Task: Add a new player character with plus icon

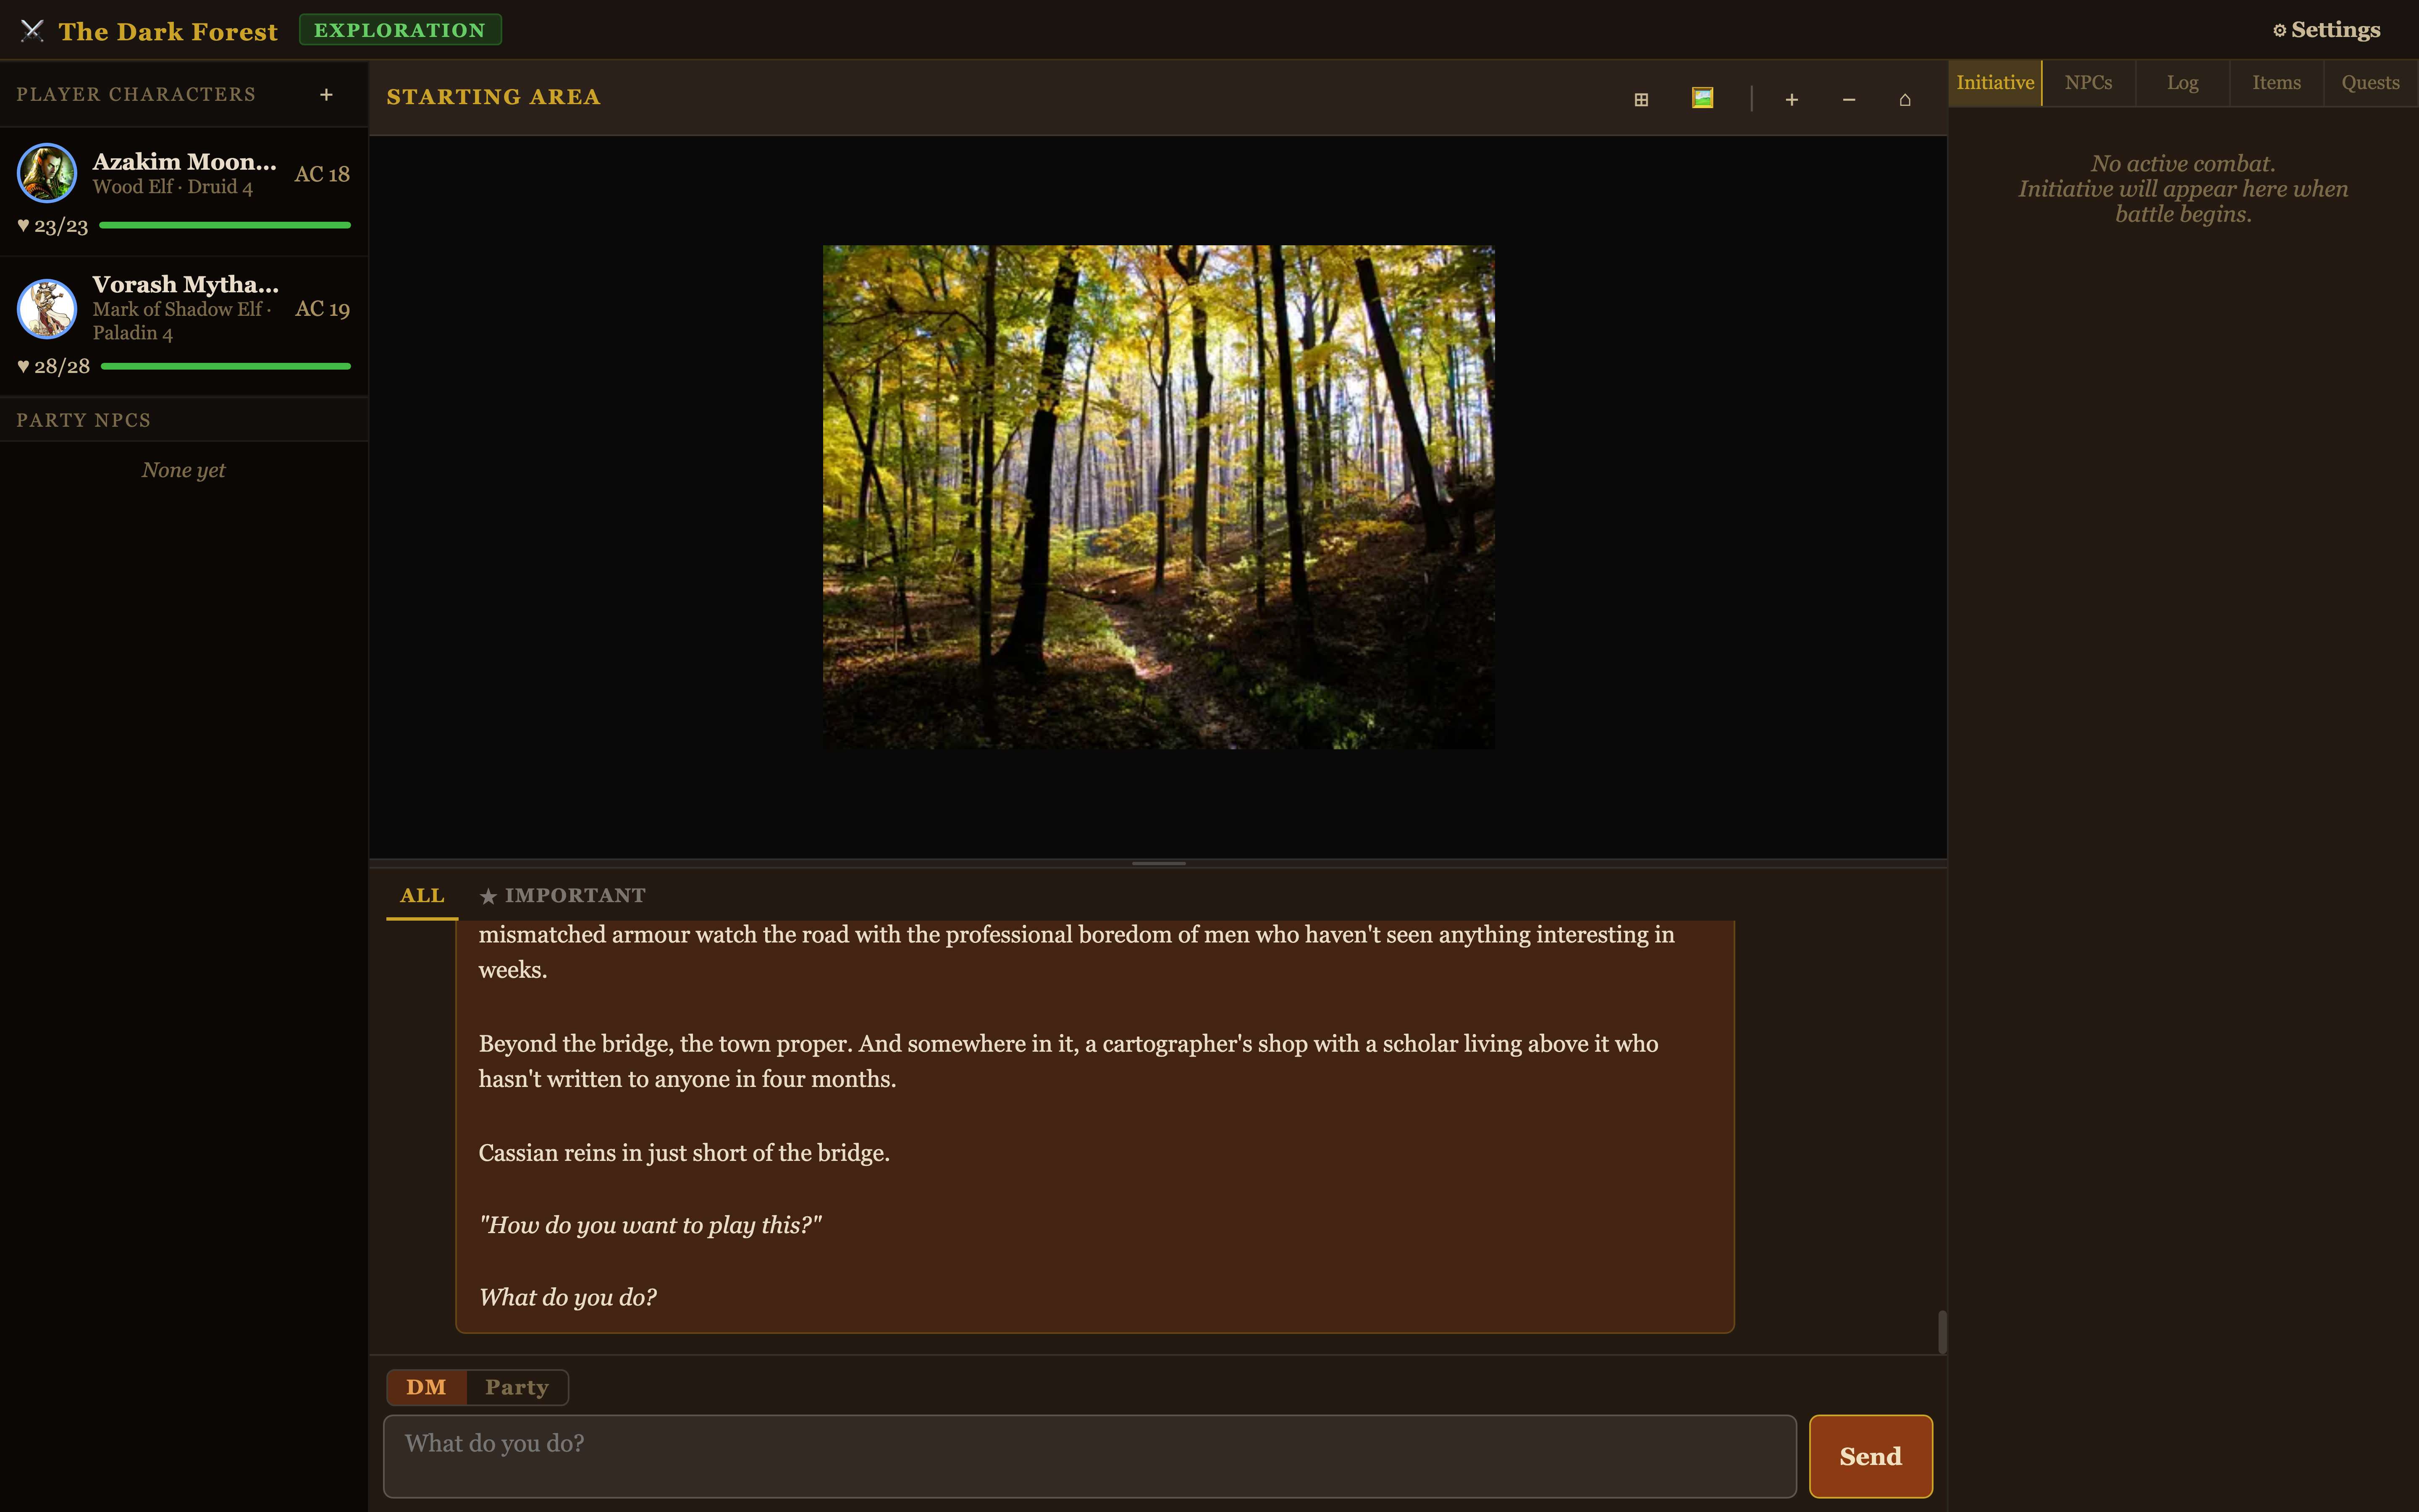Action: [326, 95]
